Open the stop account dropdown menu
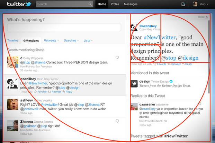The height and width of the screenshot is (143, 215). tap(204, 4)
